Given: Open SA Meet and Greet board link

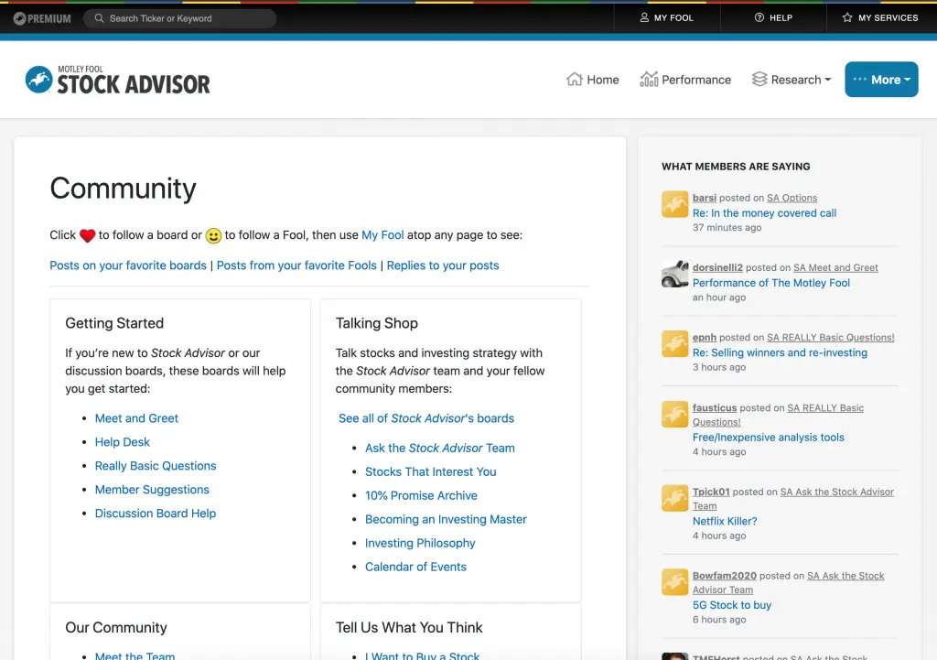Looking at the screenshot, I should click(835, 268).
